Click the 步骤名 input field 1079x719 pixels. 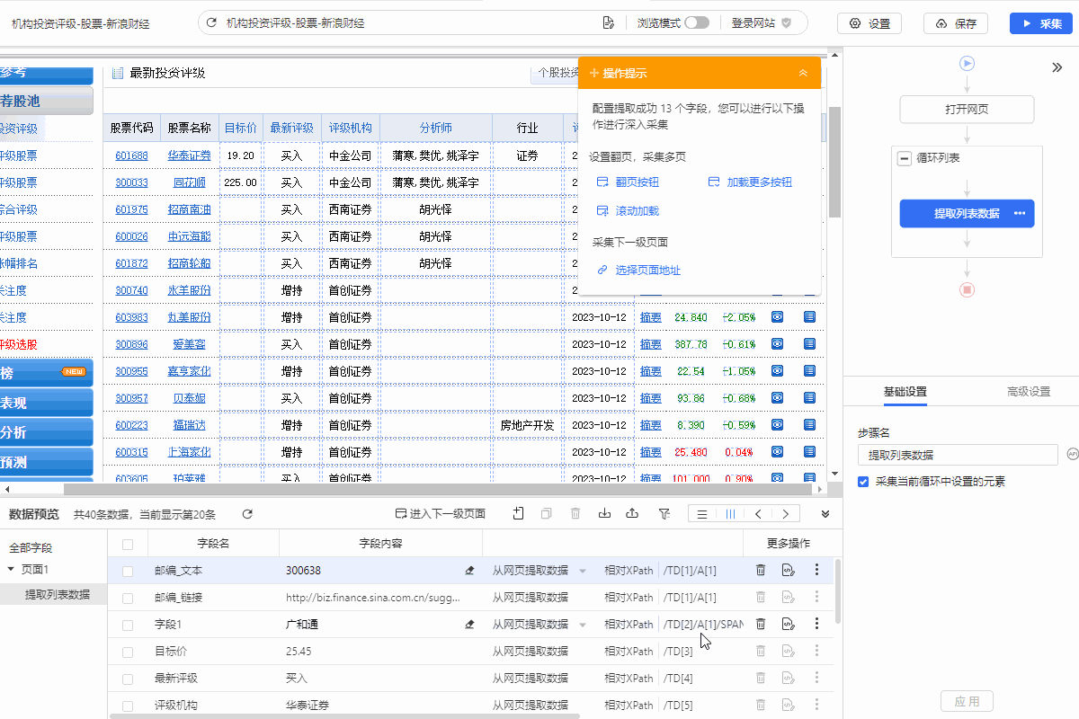click(x=958, y=455)
